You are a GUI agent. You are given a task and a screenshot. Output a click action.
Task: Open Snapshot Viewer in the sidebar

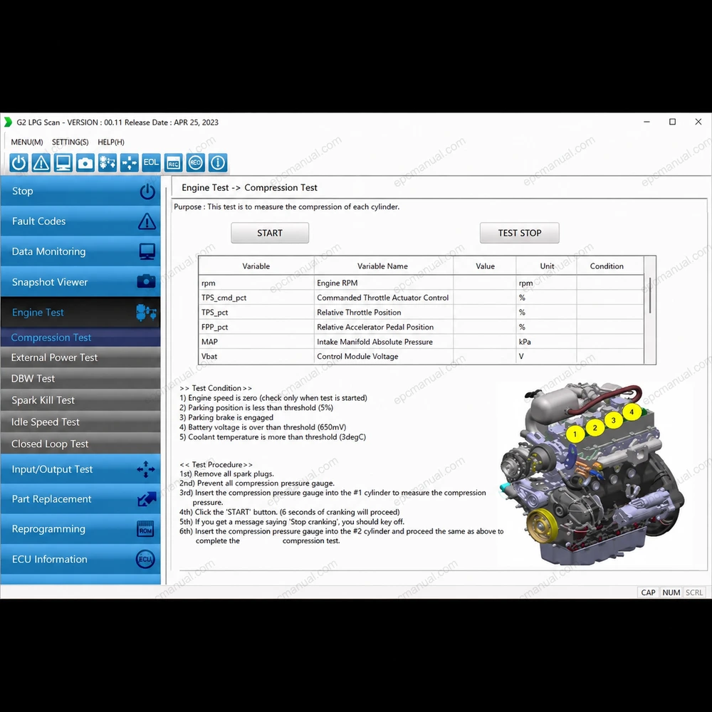coord(80,282)
